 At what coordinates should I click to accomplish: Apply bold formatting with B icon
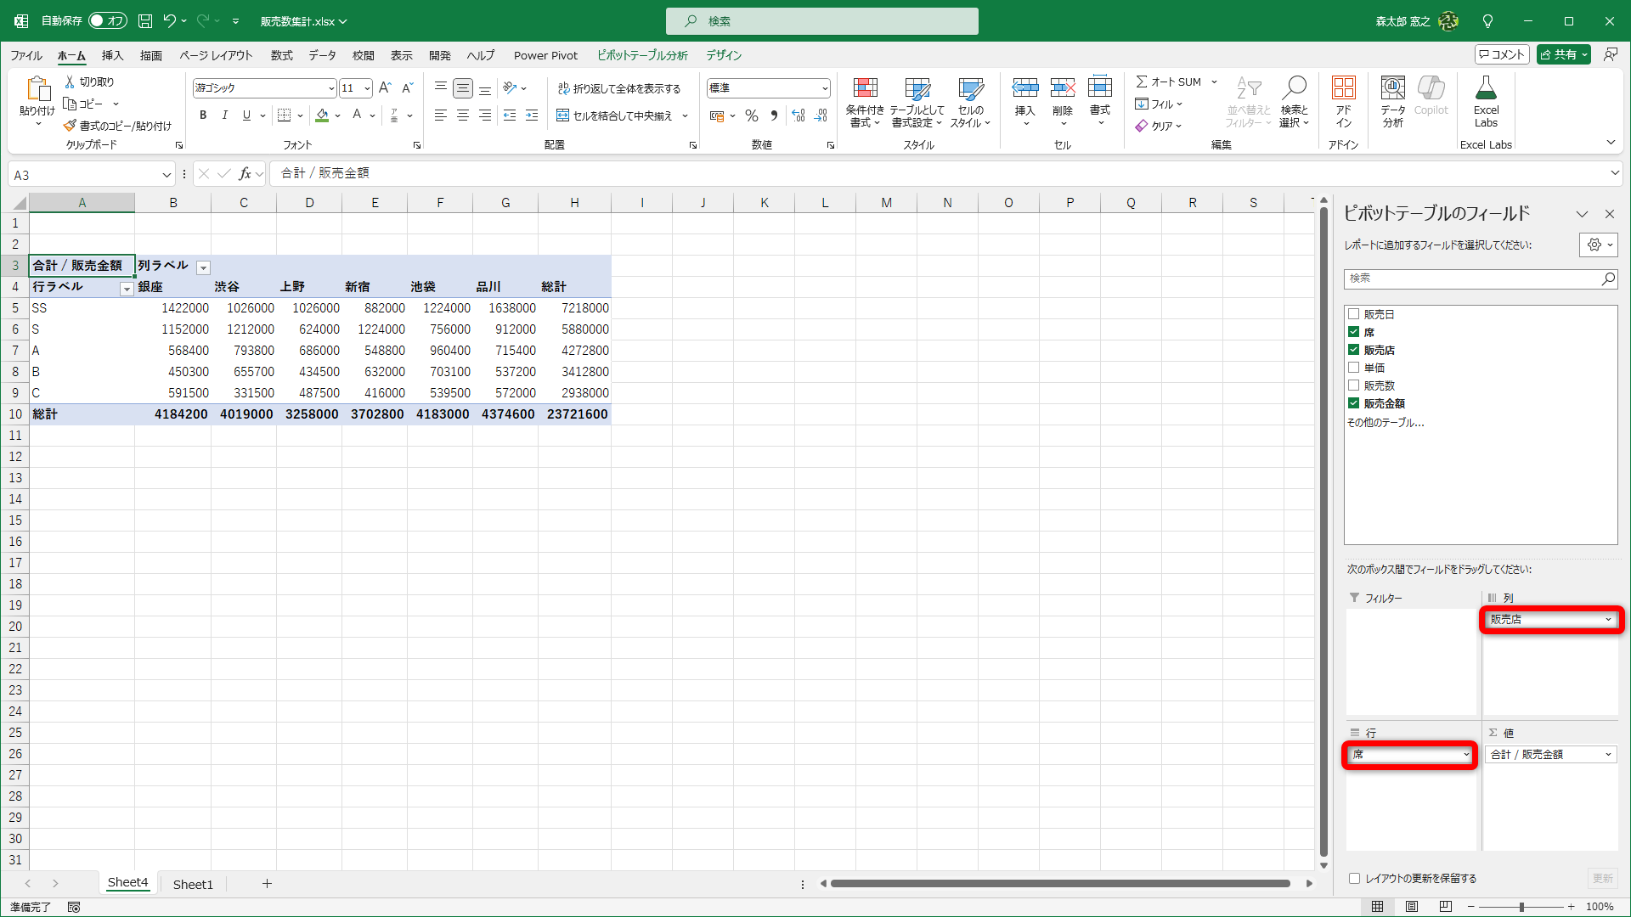coord(203,115)
